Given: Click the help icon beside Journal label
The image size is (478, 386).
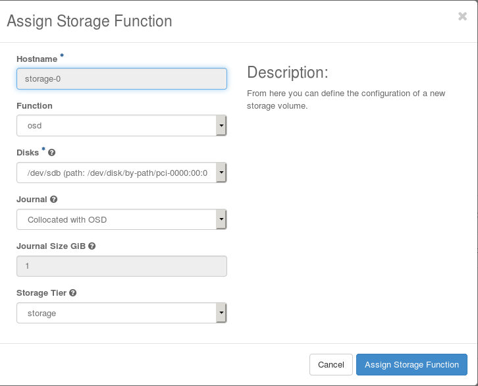Looking at the screenshot, I should pos(53,200).
